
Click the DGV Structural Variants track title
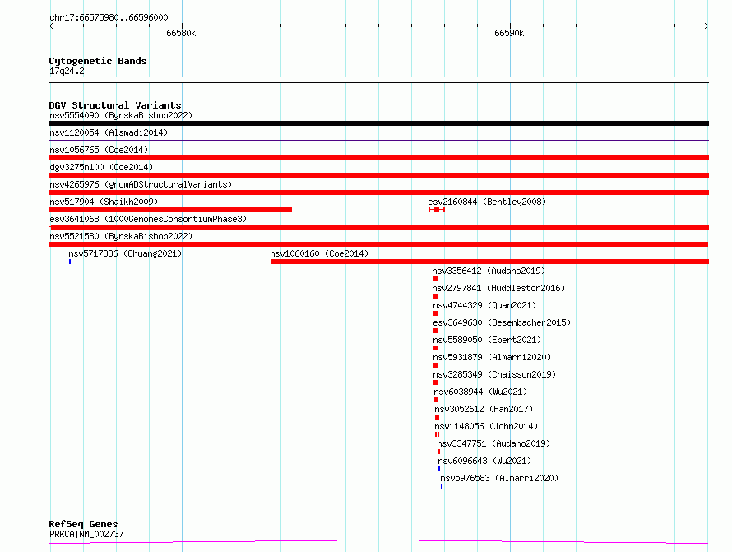(x=115, y=105)
